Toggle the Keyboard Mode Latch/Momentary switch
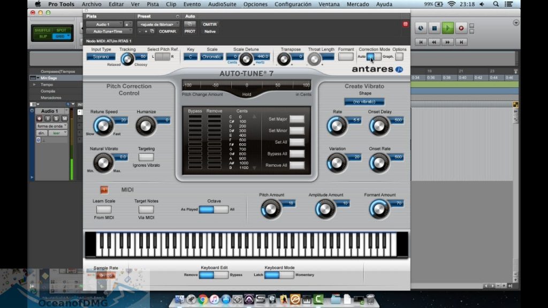The image size is (548, 308). [x=279, y=275]
